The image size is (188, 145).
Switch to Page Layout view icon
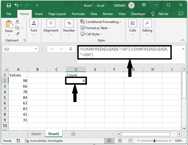pyautogui.click(x=120, y=140)
